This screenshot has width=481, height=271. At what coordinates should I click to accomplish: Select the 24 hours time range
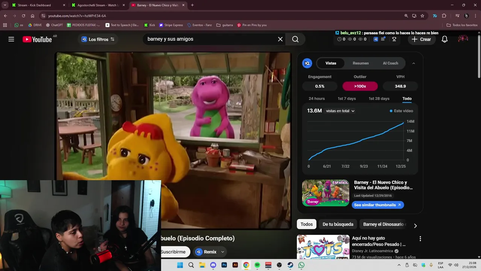[317, 99]
